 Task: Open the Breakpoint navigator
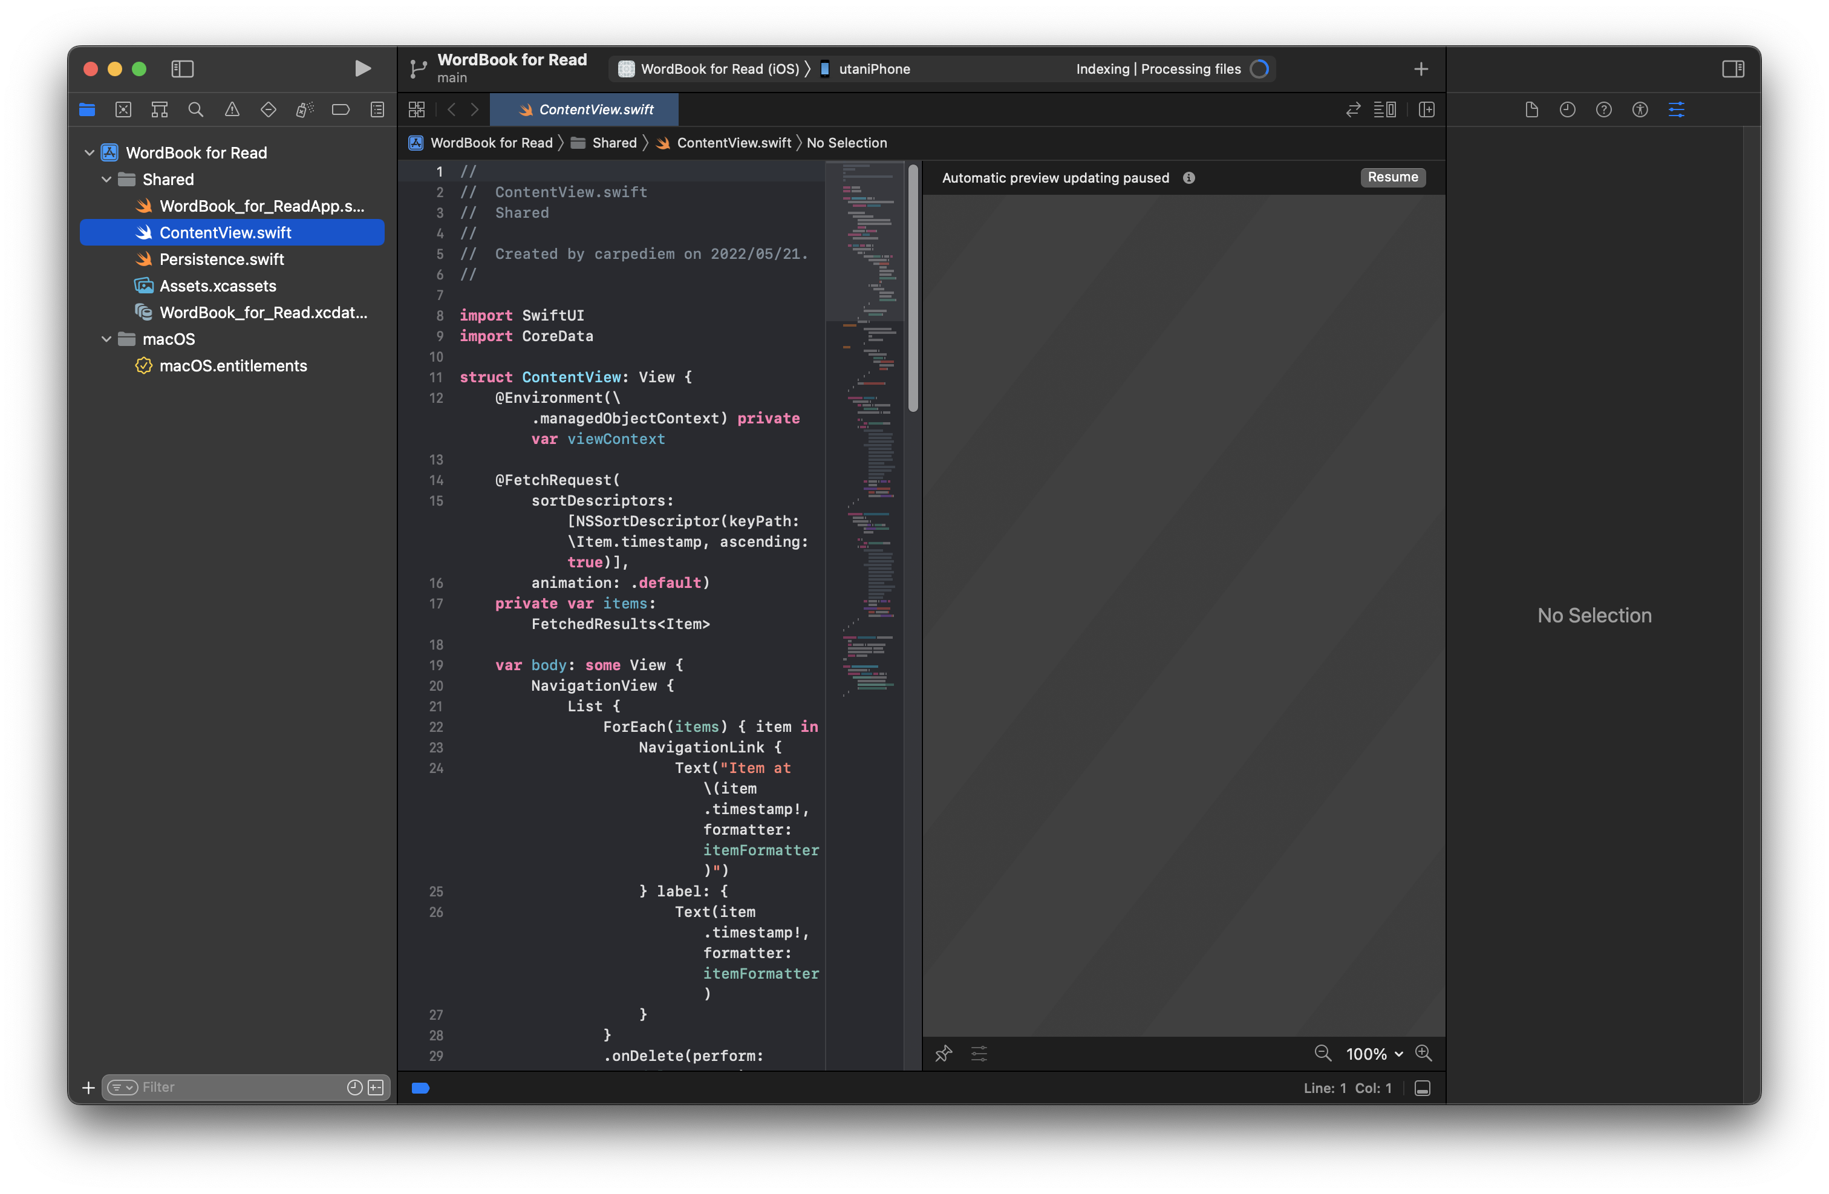pyautogui.click(x=341, y=110)
